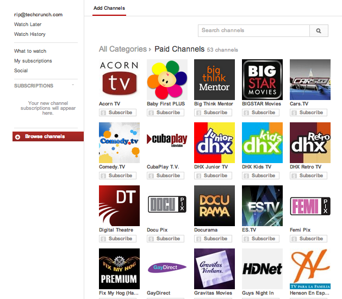Open the Big Think Mentor logo
Viewport: 342px width, 299px height.
[x=214, y=79]
